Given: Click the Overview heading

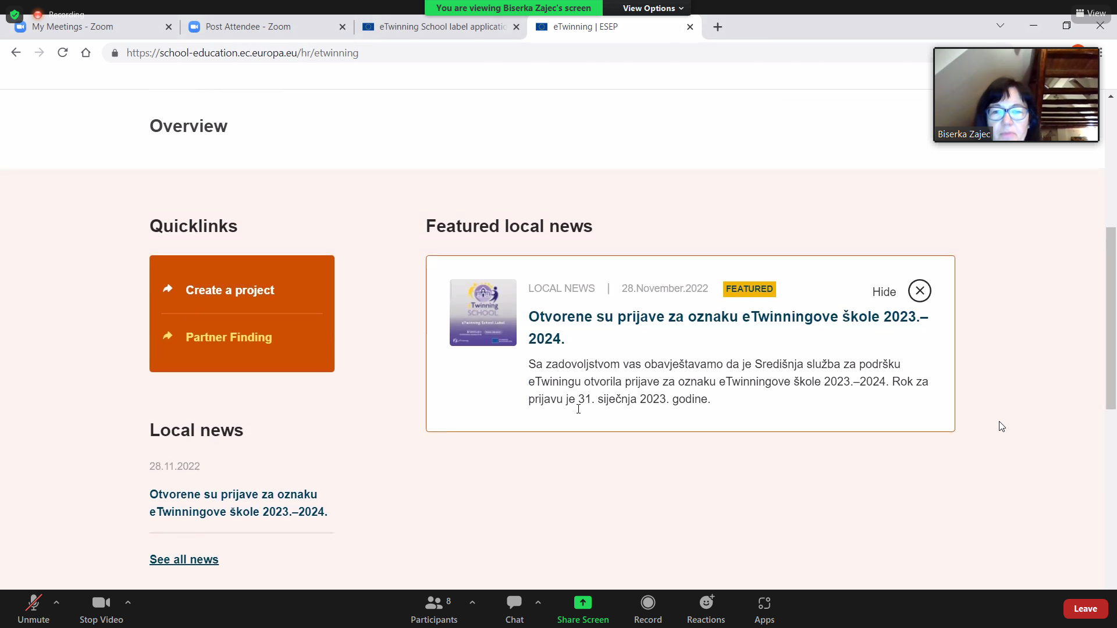Looking at the screenshot, I should coord(188,126).
